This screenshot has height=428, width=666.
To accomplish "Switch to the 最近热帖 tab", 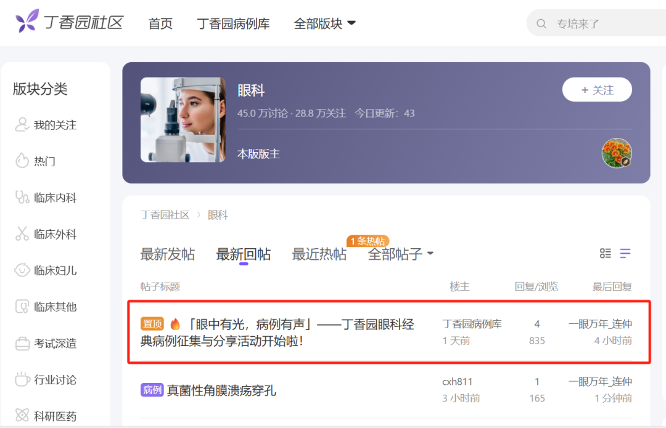I will (319, 253).
